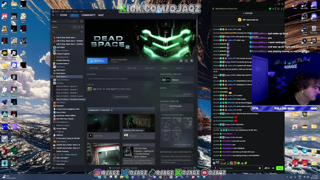Click the Steam forward navigation arrow
This screenshot has width=320, height=180.
tap(57, 15)
